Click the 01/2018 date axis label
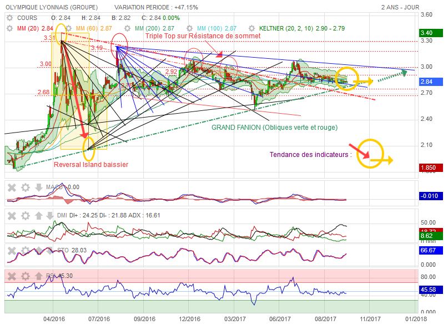 [416, 319]
